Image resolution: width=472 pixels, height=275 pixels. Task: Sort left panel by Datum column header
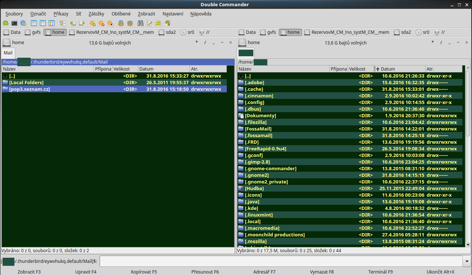point(164,69)
